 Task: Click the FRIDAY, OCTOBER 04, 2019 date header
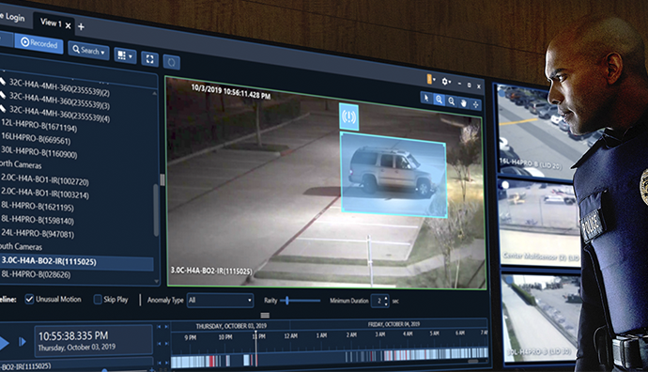tap(393, 324)
